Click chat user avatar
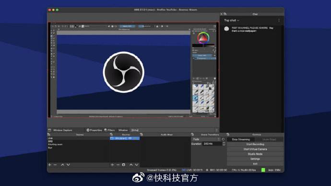The image size is (331, 186). (226, 29)
